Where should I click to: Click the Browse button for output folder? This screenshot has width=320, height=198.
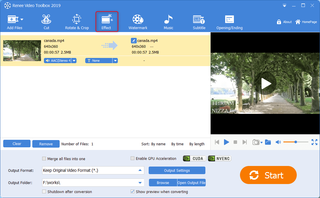coord(163,183)
